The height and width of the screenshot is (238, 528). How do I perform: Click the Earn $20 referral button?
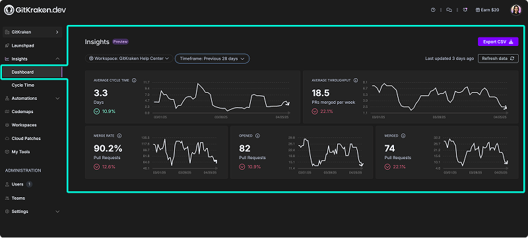[487, 10]
